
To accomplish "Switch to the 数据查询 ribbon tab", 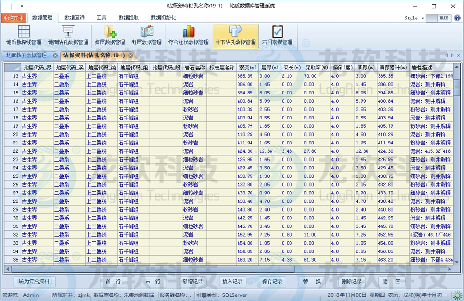I will click(x=75, y=18).
